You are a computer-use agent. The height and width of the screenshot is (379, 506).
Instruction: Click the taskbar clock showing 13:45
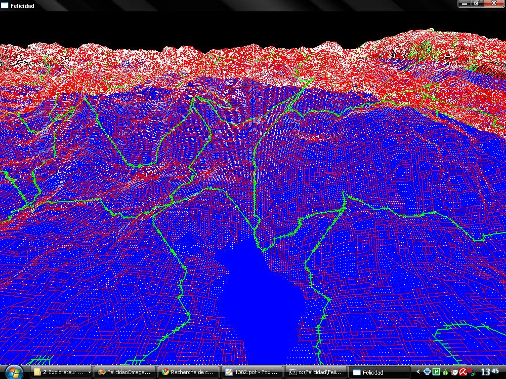coord(489,372)
